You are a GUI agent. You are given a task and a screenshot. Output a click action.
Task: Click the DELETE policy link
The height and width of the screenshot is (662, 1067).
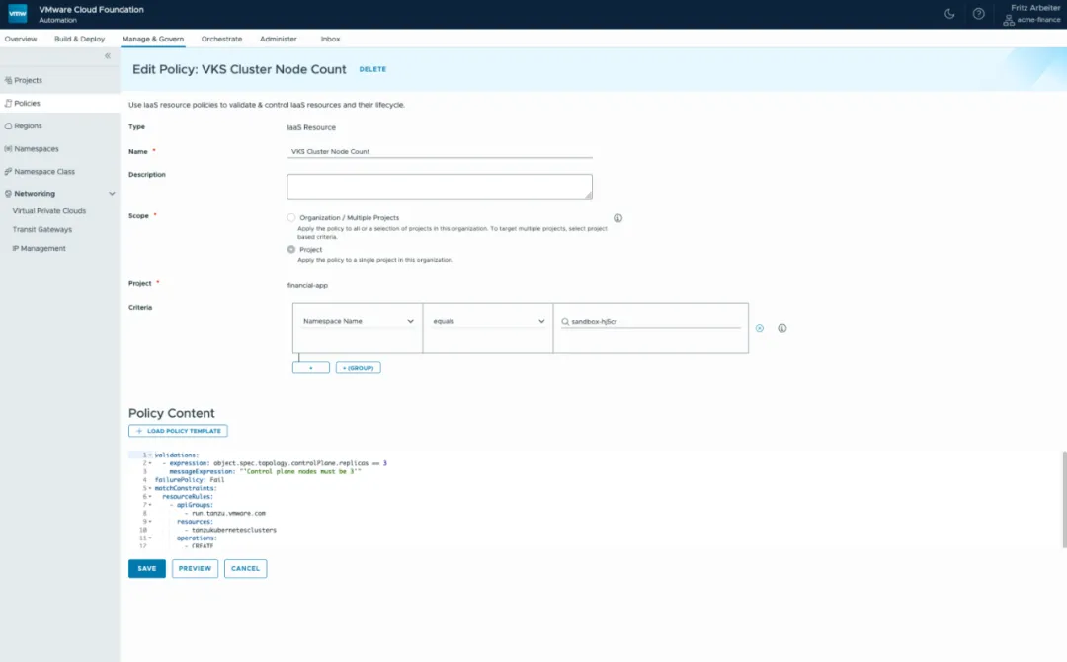coord(372,69)
